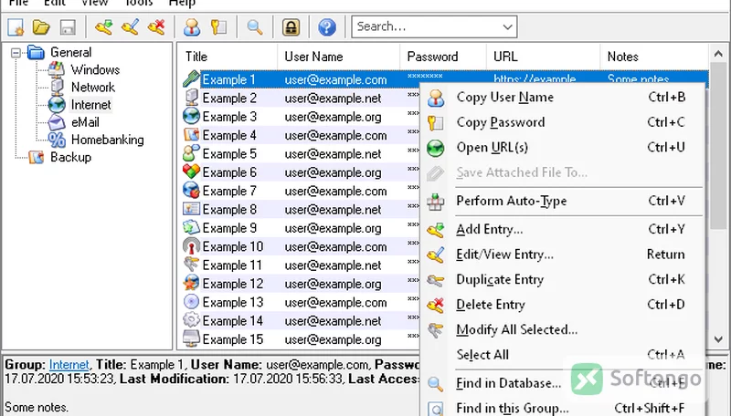Collapse the General group tree node
The height and width of the screenshot is (416, 731).
(x=16, y=53)
